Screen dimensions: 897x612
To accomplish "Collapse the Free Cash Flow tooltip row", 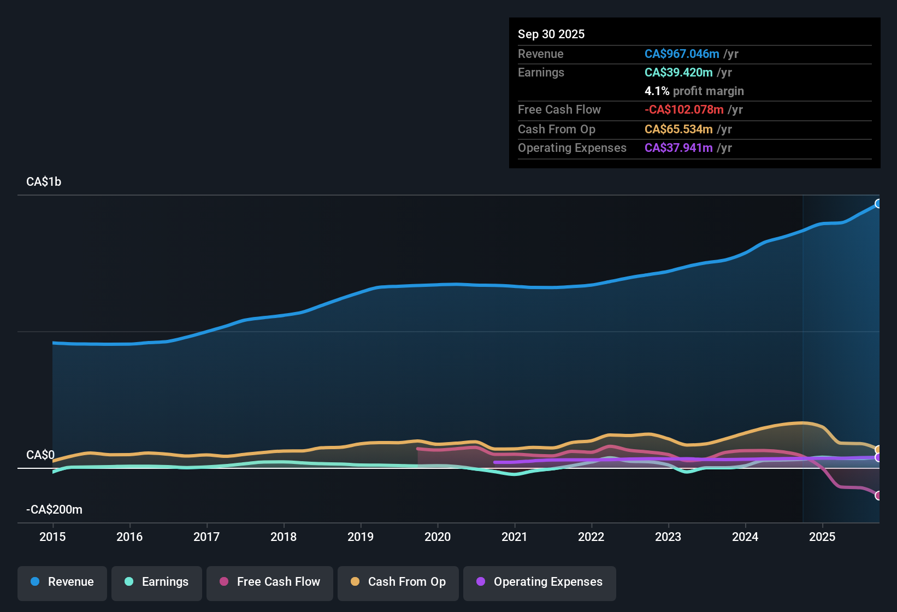I will click(559, 110).
